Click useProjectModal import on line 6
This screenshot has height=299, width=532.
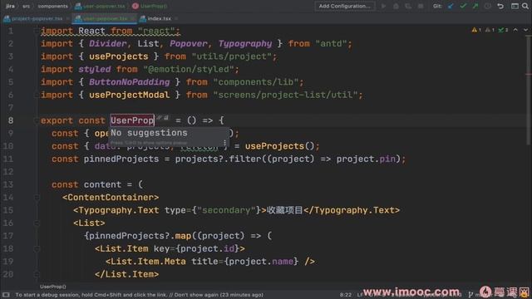pyautogui.click(x=129, y=95)
